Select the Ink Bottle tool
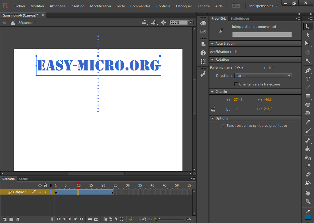This screenshot has width=314, height=223. click(x=308, y=157)
